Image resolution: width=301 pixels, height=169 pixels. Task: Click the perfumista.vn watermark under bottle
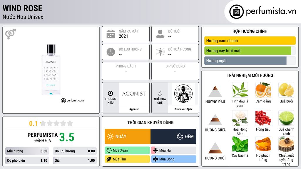tap(72, 101)
